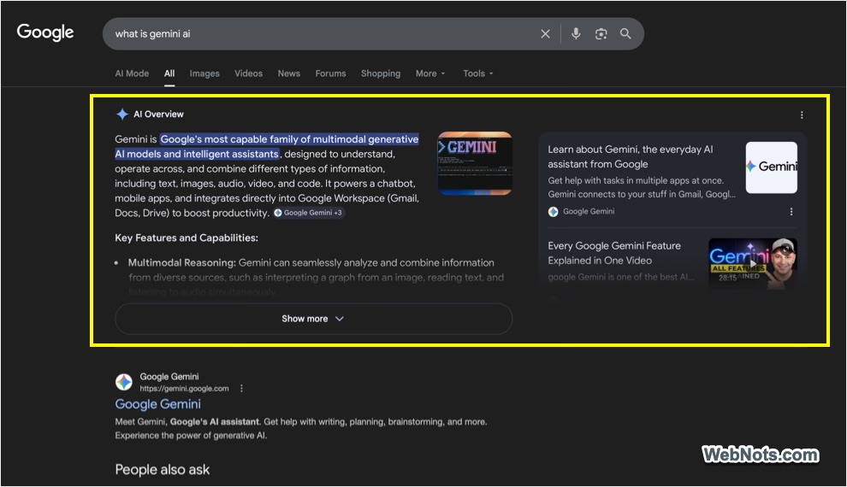This screenshot has height=487, width=847.
Task: Select the All results tab
Action: 169,73
